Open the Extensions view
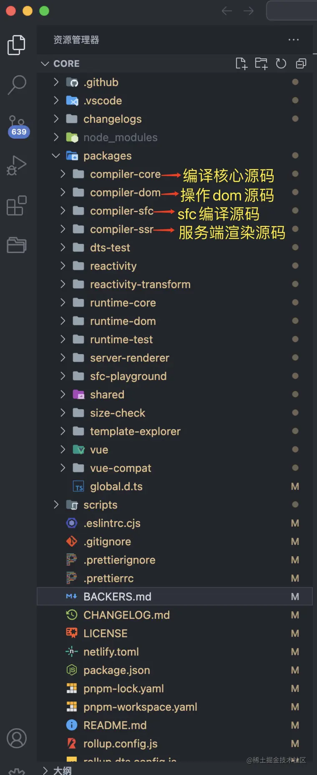This screenshot has height=775, width=317. point(17,205)
